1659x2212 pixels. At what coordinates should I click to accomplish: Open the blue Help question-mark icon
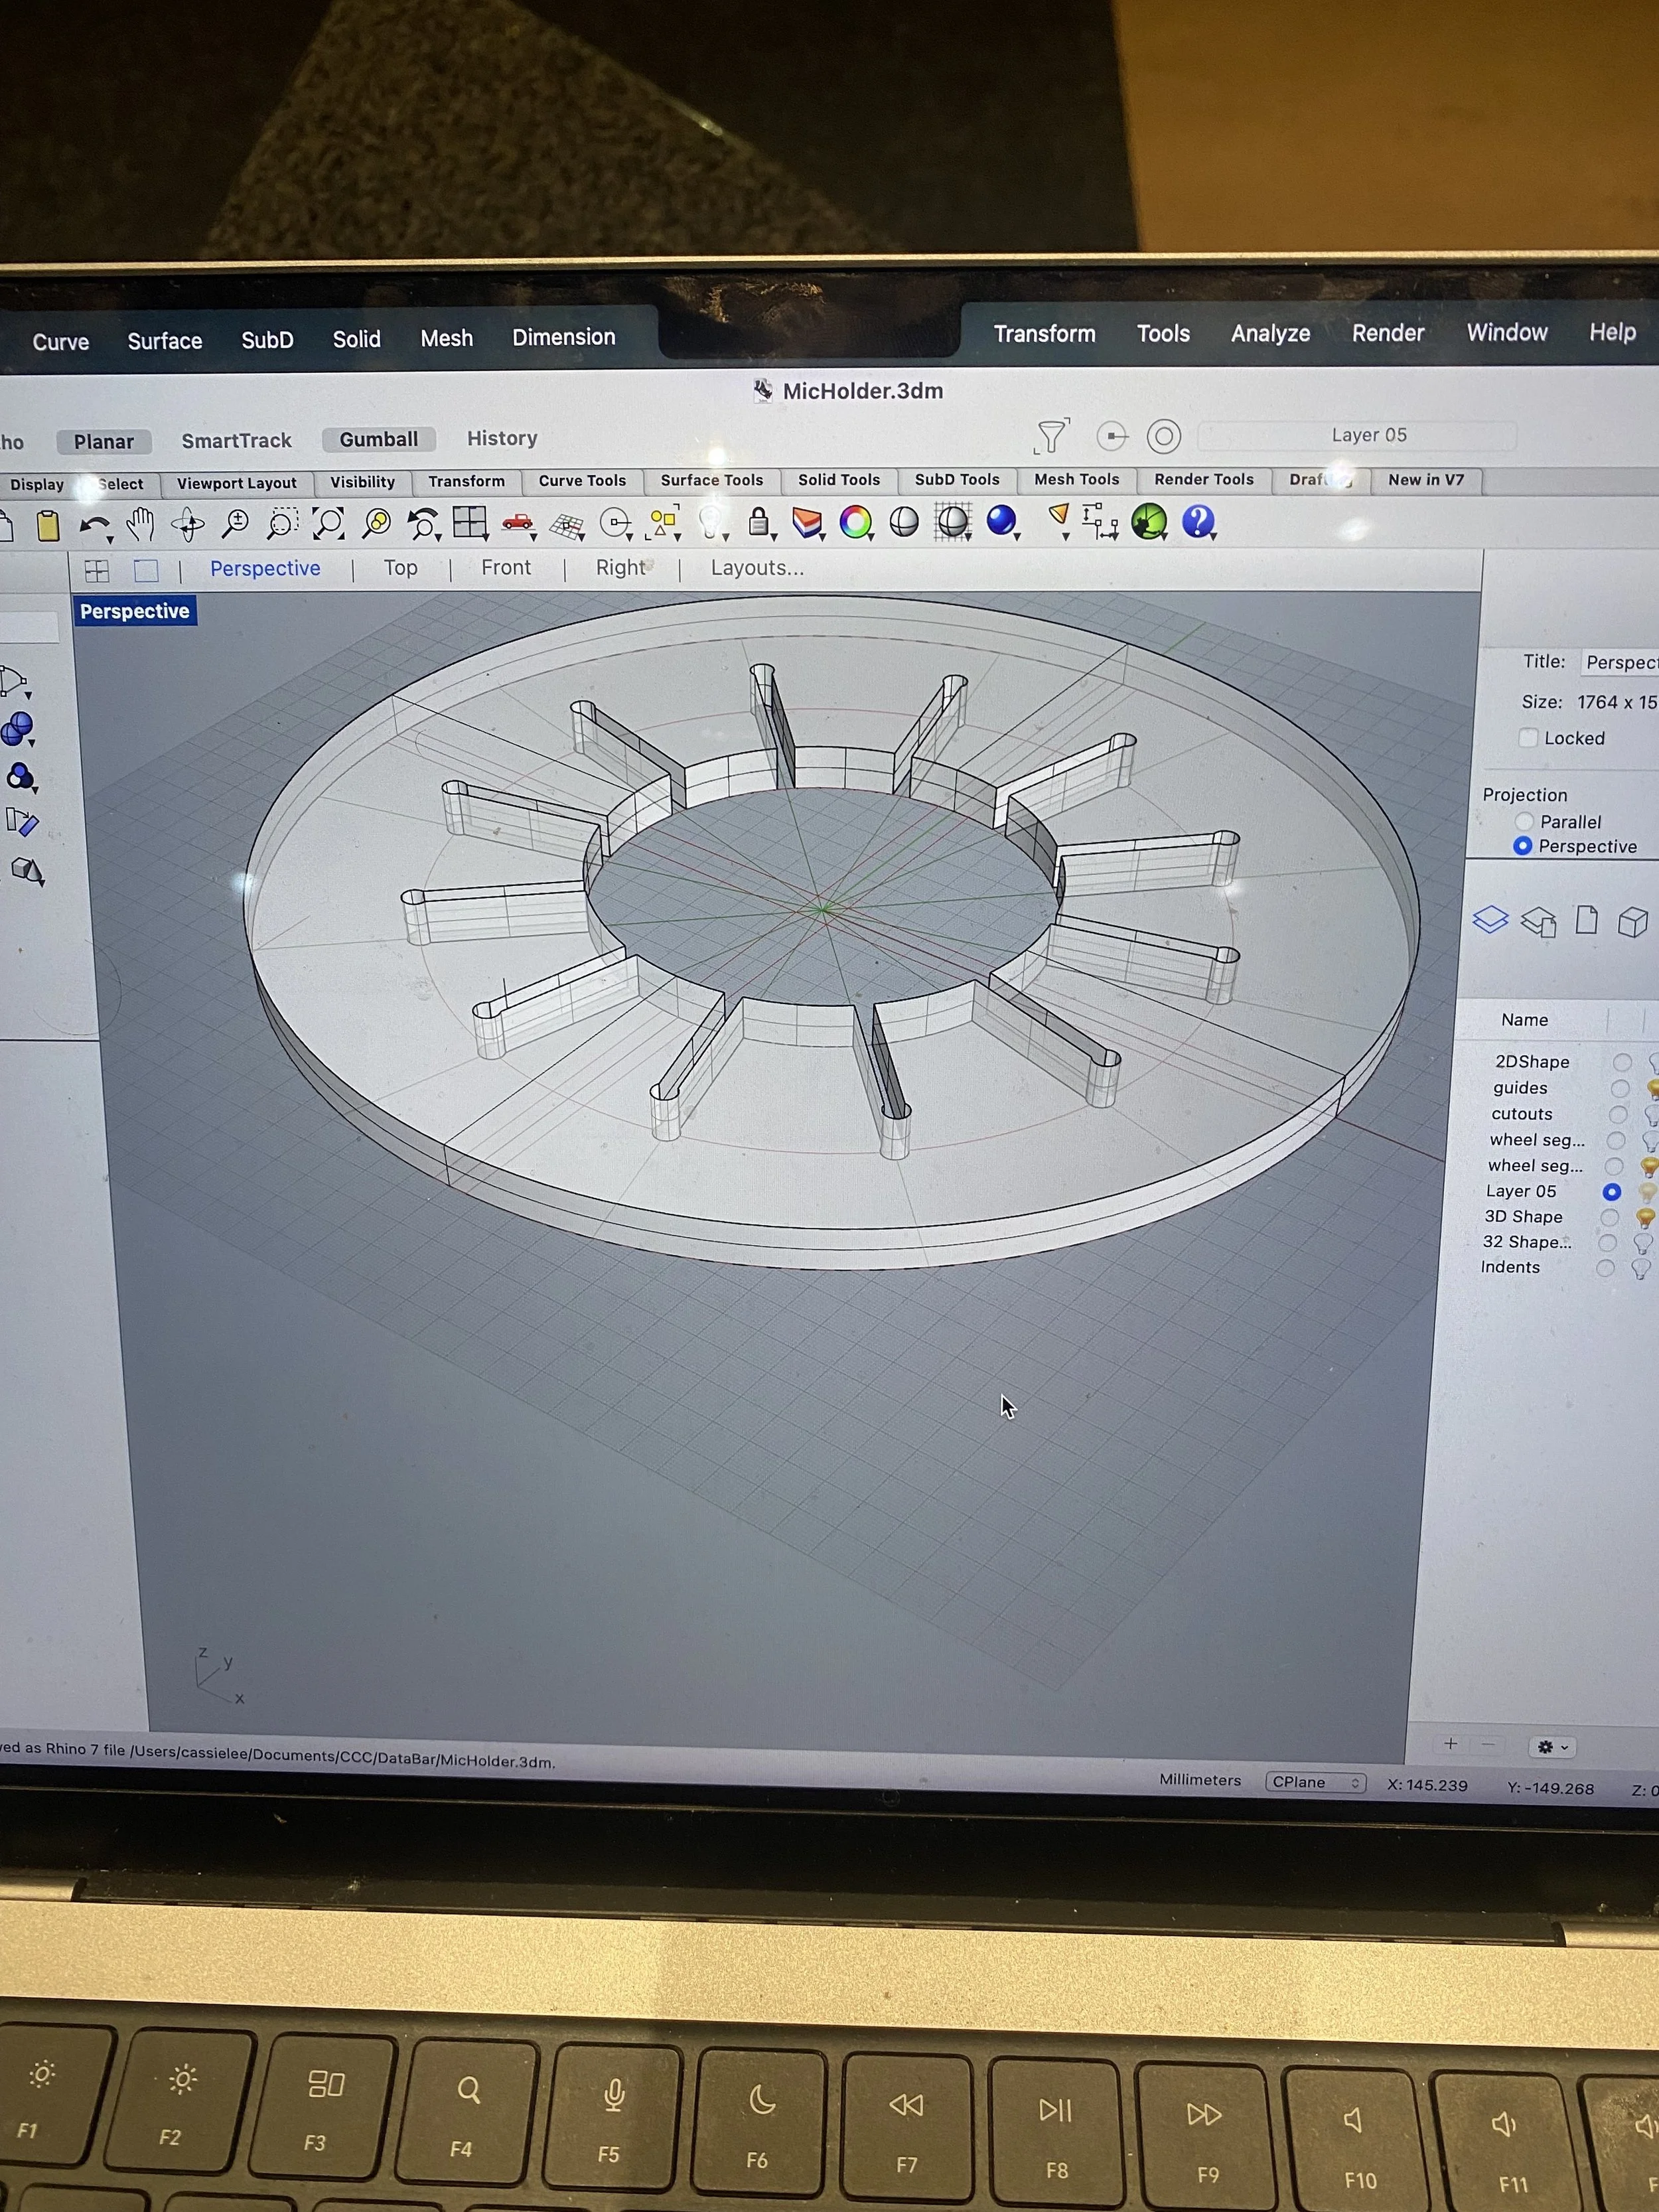(1197, 521)
